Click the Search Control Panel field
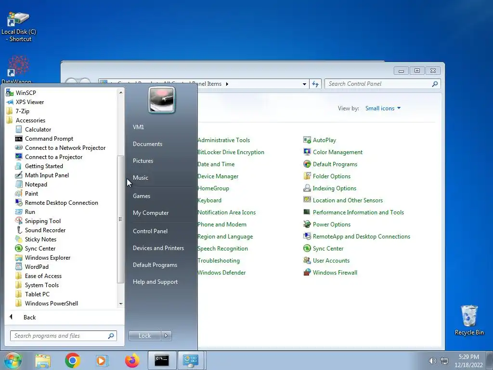The height and width of the screenshot is (370, 493). click(x=382, y=84)
